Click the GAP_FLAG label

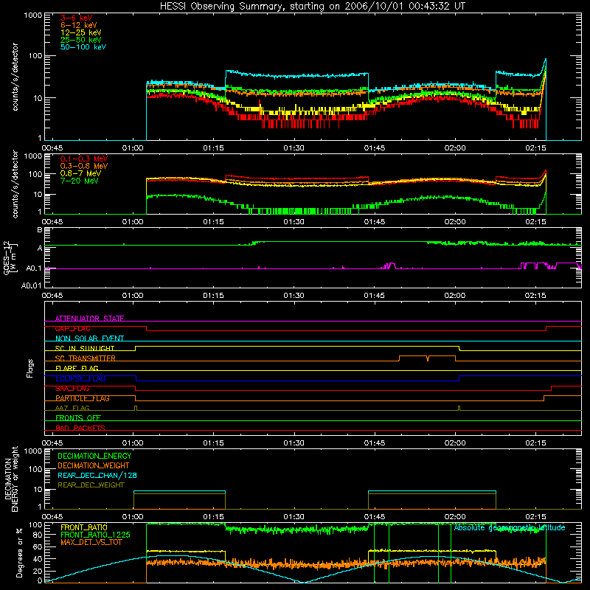tap(72, 329)
